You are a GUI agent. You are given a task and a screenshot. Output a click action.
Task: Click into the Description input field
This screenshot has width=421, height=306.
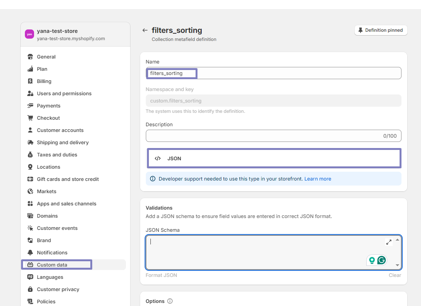264,136
